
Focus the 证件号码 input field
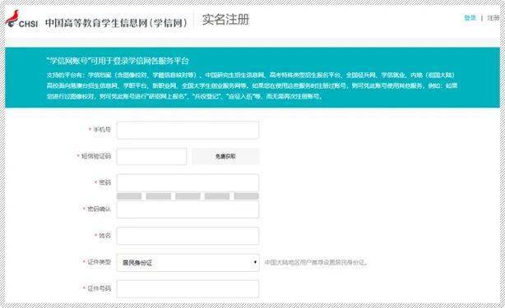click(188, 289)
